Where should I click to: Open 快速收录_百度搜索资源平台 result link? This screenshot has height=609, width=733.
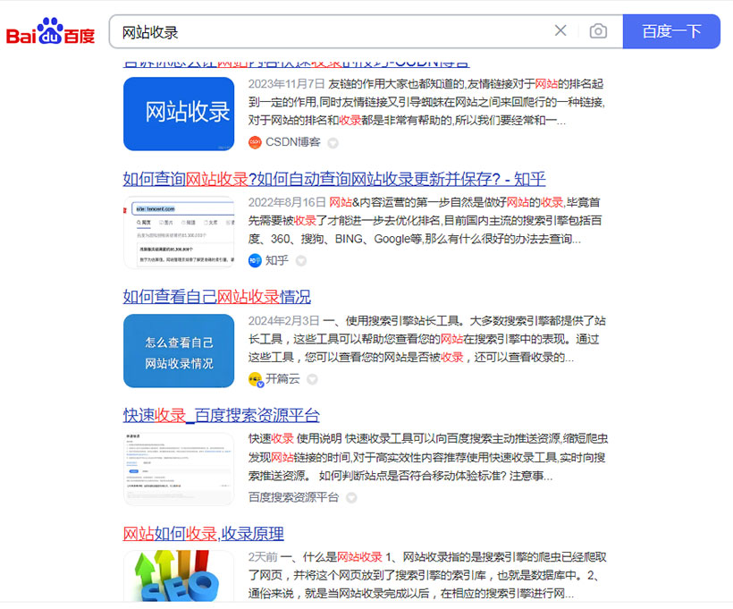[x=221, y=415]
